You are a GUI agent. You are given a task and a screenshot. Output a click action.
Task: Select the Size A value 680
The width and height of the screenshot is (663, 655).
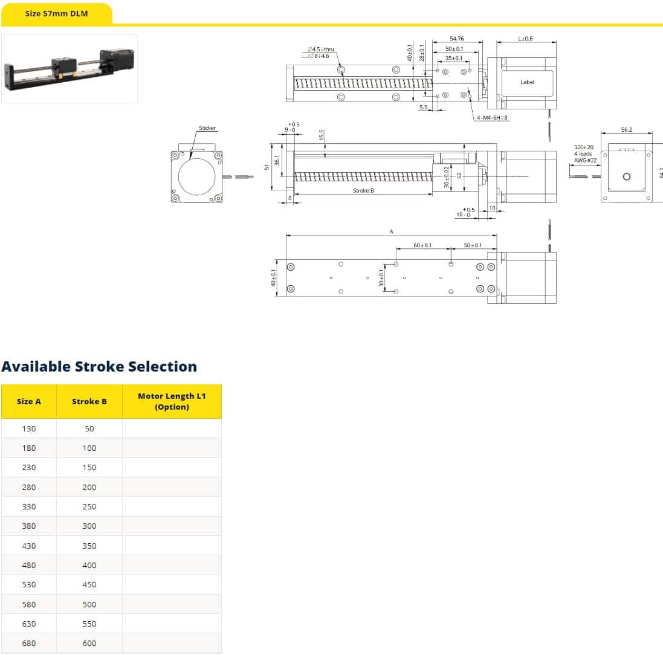click(x=29, y=643)
